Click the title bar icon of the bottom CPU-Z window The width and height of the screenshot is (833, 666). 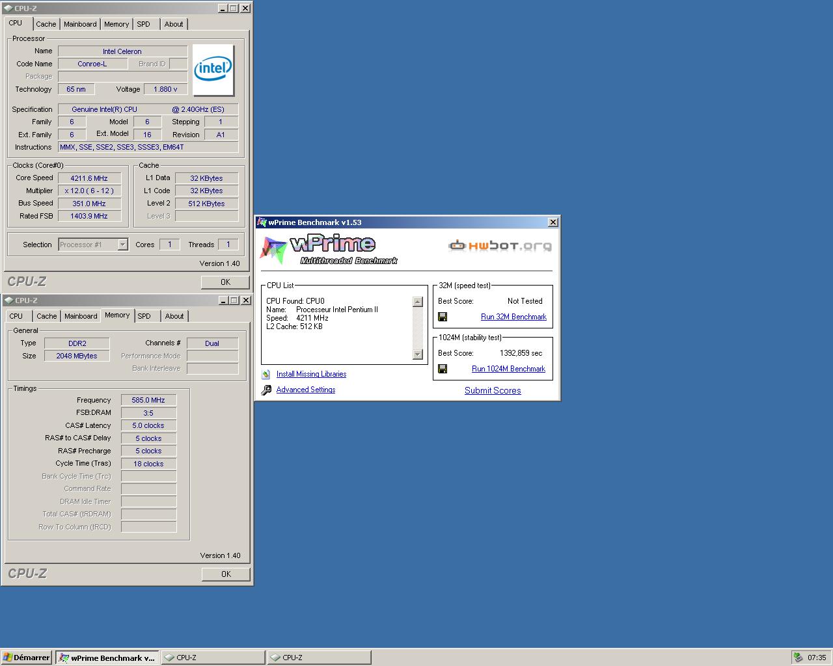[8, 300]
